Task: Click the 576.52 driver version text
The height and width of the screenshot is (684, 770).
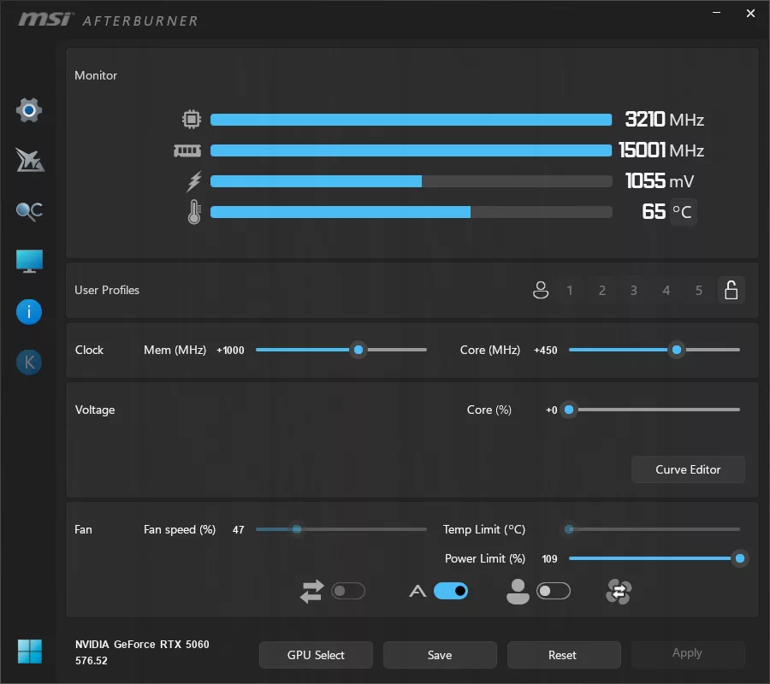Action: [x=91, y=660]
